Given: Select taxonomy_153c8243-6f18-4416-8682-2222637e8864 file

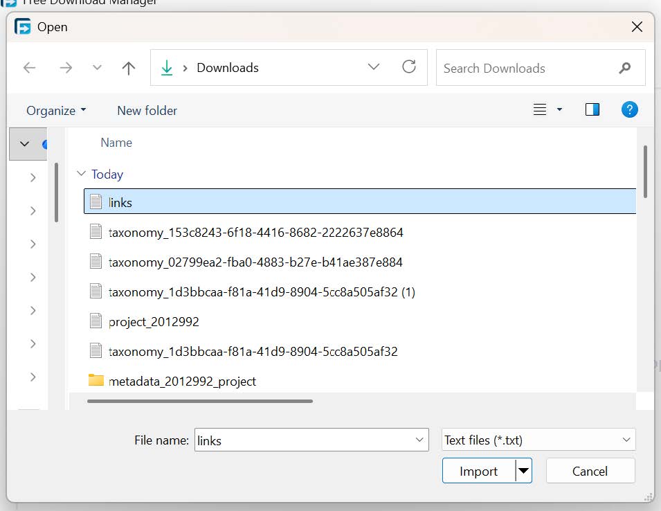Looking at the screenshot, I should coord(255,233).
